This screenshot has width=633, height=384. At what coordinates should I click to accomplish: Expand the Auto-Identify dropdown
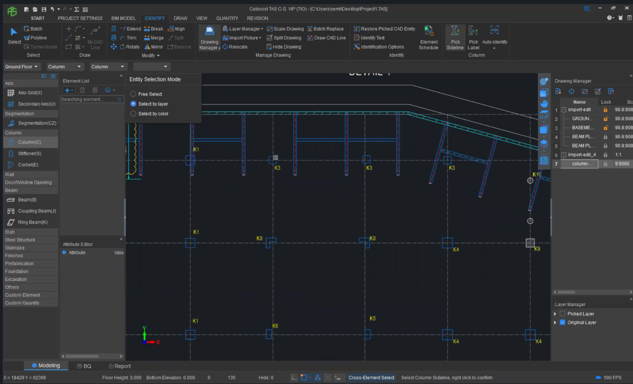pos(494,48)
